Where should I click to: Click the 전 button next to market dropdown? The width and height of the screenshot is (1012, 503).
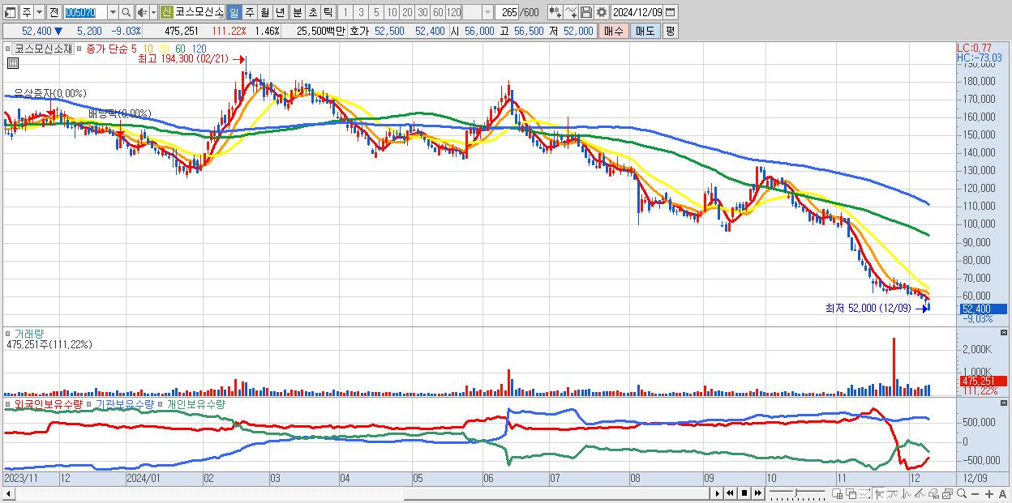click(x=54, y=12)
